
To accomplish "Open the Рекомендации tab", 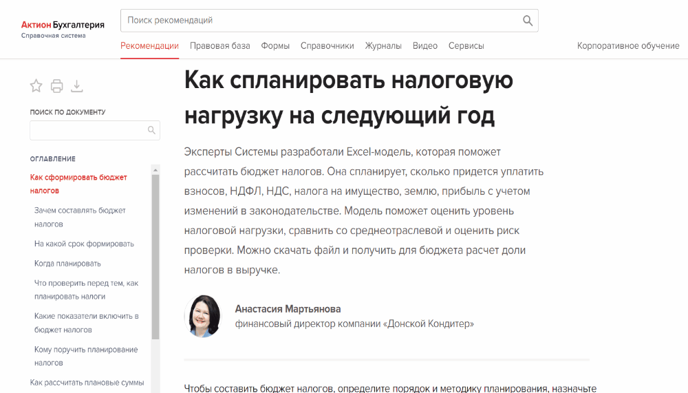I will pos(149,45).
